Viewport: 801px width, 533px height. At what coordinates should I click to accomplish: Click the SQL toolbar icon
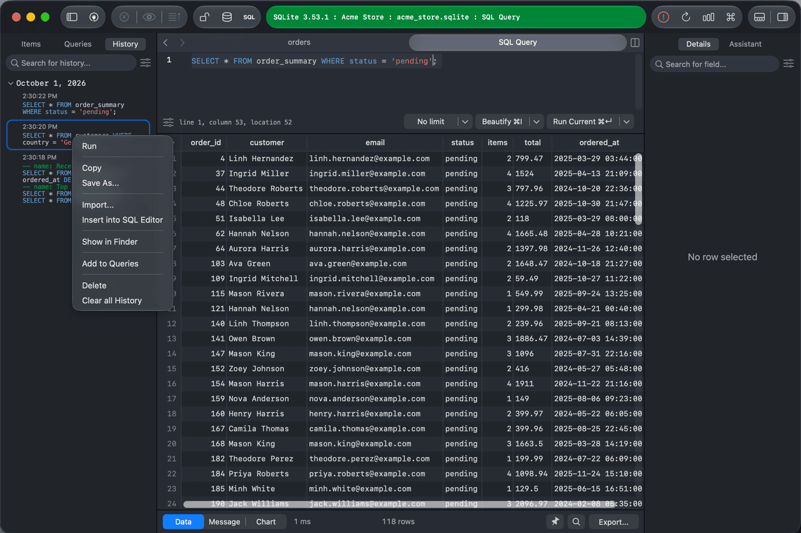coord(249,17)
